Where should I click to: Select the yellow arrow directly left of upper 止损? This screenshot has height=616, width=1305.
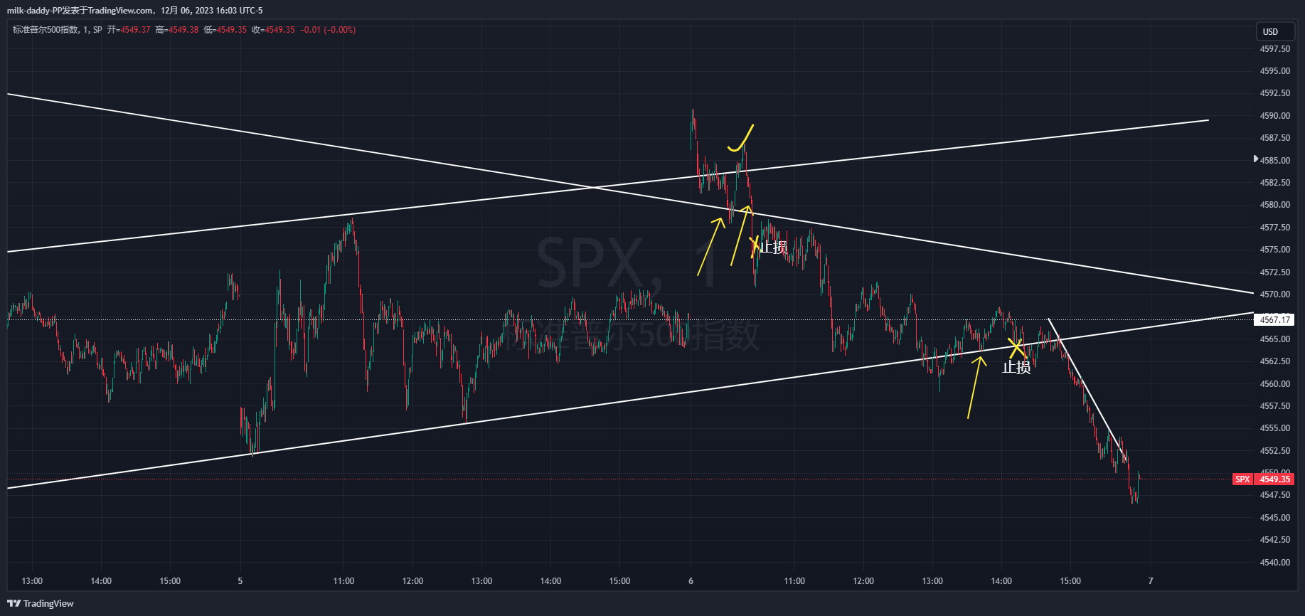(740, 235)
